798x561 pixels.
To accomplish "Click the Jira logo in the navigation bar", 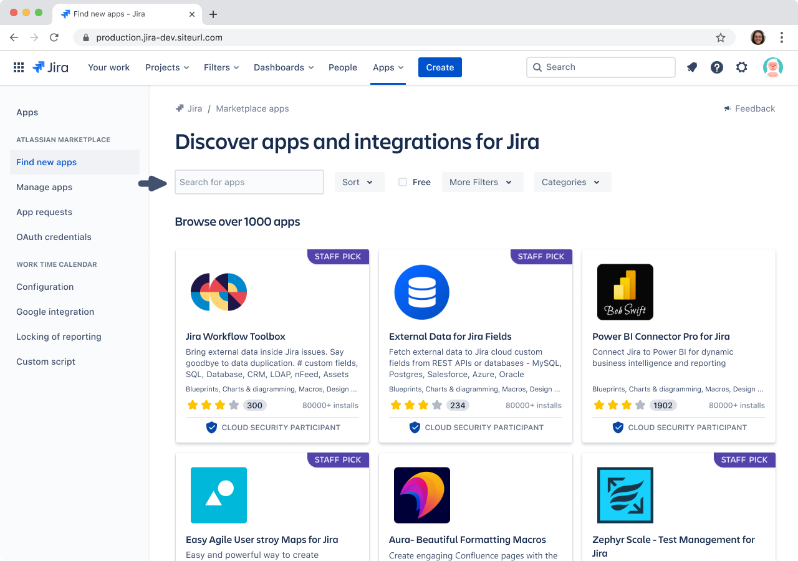I will (x=50, y=67).
